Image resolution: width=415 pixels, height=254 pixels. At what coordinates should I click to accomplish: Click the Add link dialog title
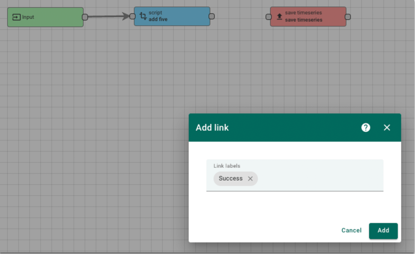coord(212,128)
